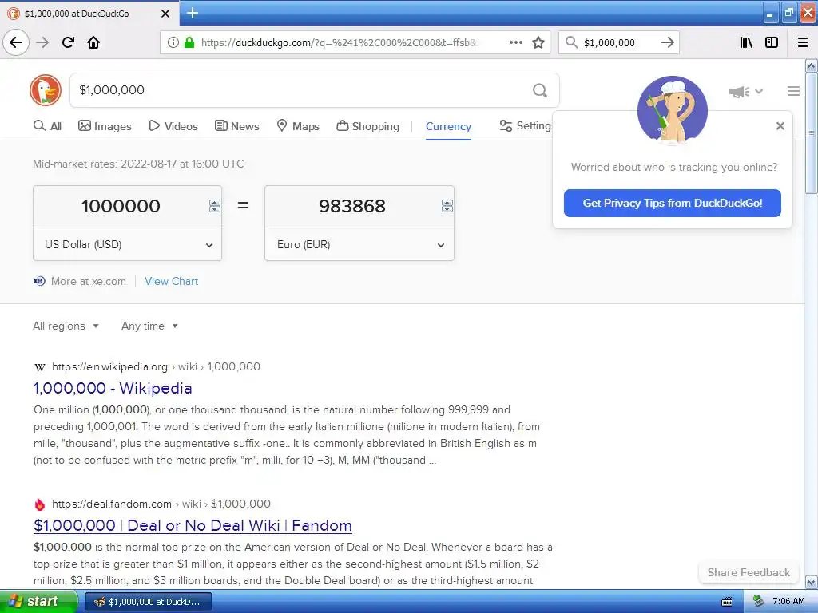Open 1,000,000 - Wikipedia result

coord(113,388)
